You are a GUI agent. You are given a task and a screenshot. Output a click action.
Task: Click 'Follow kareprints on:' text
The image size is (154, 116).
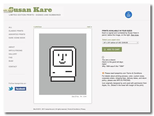point(17,83)
